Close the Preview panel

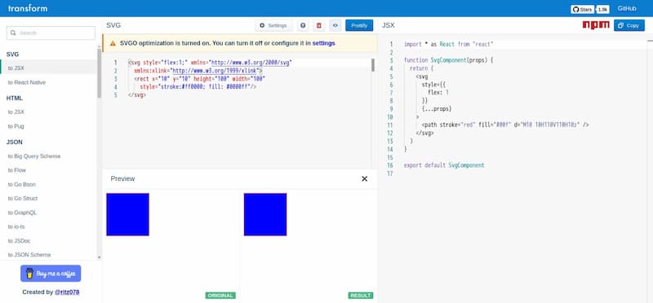coord(364,178)
